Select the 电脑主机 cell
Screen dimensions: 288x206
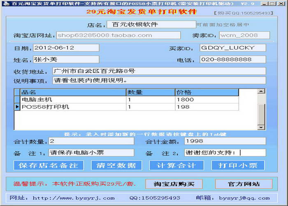(73, 100)
